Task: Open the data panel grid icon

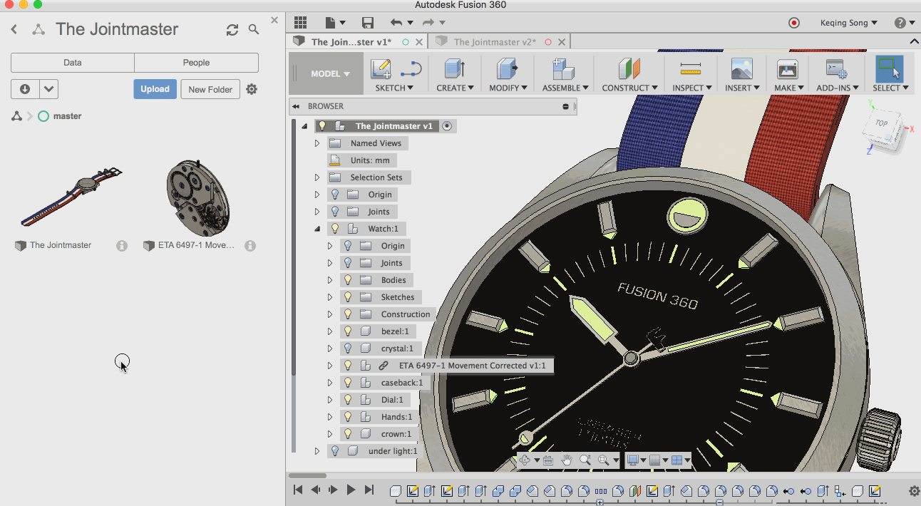Action: [x=300, y=23]
